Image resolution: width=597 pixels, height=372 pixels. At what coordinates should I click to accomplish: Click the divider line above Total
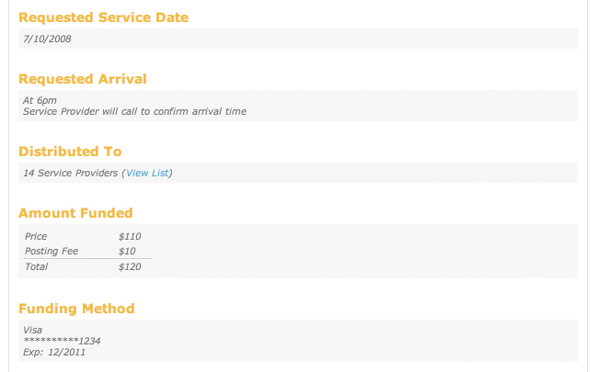87,259
